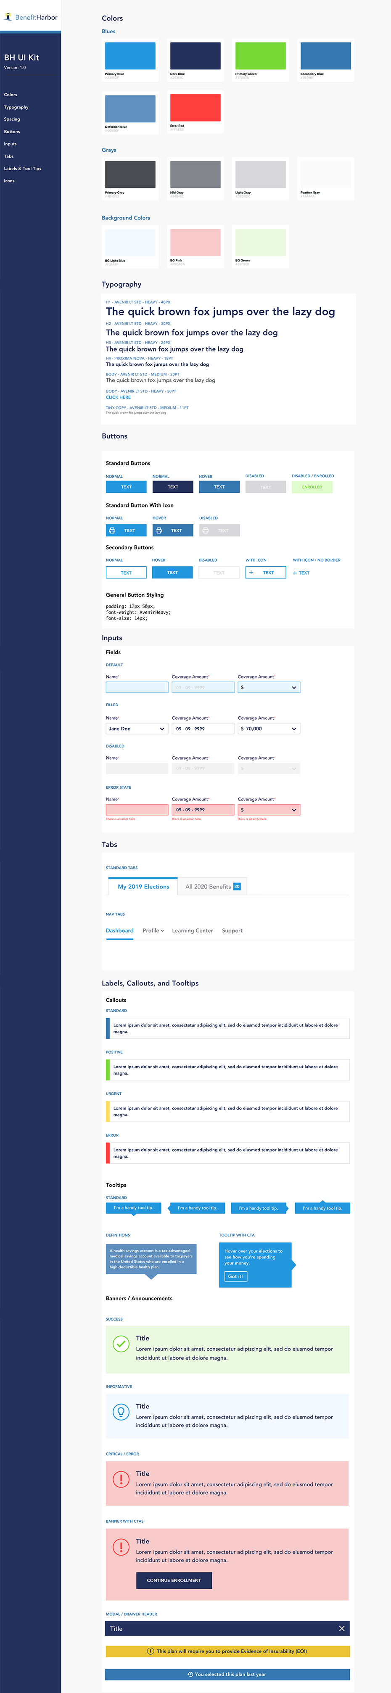Select the Dashboard nav tab

[x=119, y=931]
